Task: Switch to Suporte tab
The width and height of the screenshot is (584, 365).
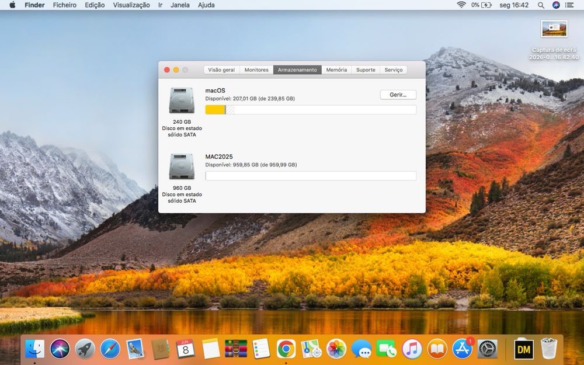Action: (x=366, y=69)
